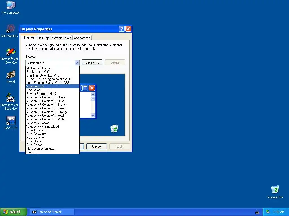Choose Luna Element Black v5.1 + CSS
289x216 pixels.
pyautogui.click(x=52, y=83)
